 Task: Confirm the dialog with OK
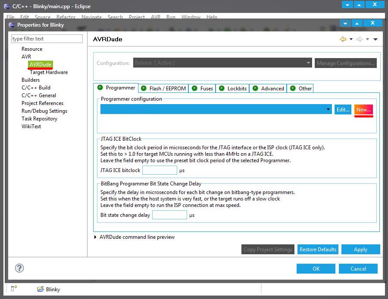pyautogui.click(x=316, y=268)
